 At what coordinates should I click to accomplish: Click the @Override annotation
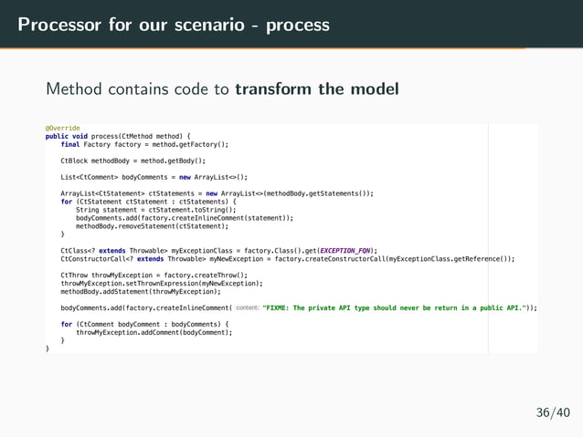click(62, 129)
